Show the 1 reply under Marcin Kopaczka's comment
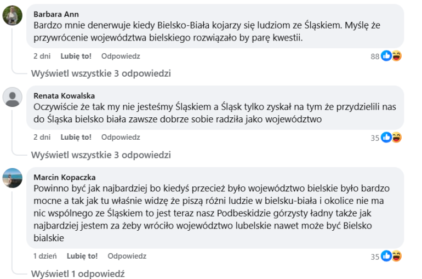 click(78, 273)
